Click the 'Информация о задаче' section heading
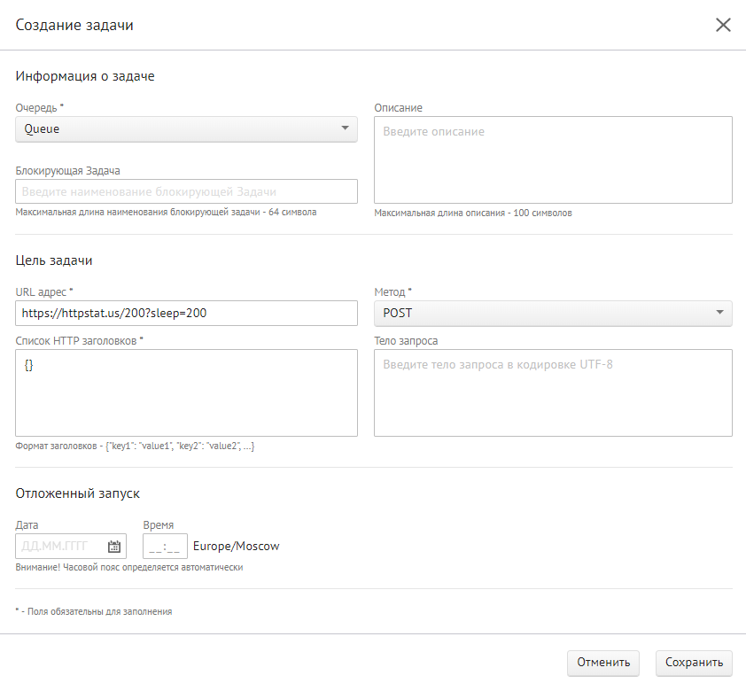The width and height of the screenshot is (746, 691). [x=85, y=76]
